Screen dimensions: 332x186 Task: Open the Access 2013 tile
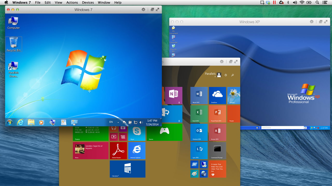[217, 132]
